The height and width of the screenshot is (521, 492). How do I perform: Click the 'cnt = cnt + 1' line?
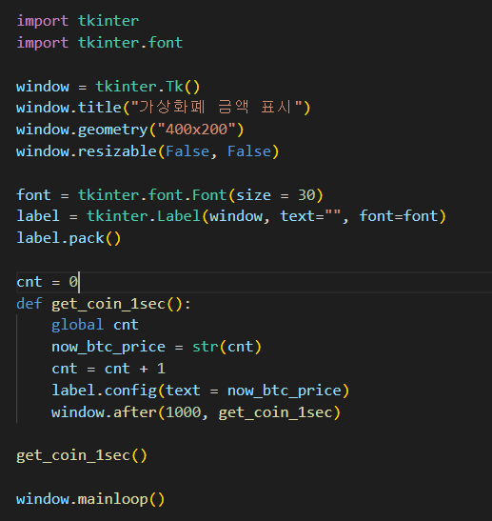click(x=108, y=369)
